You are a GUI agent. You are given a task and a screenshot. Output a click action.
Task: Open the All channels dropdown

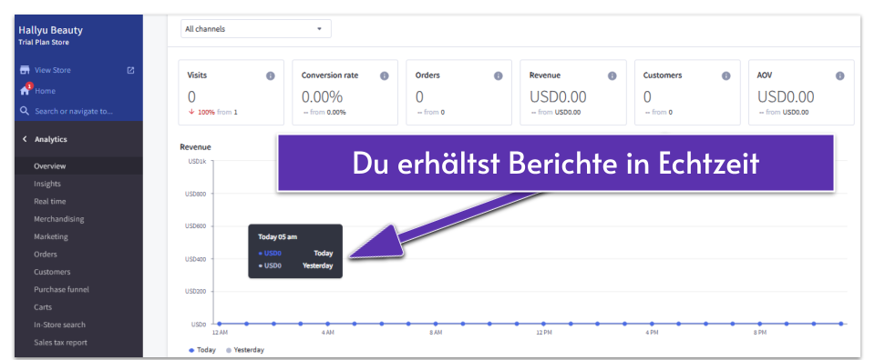click(x=256, y=29)
